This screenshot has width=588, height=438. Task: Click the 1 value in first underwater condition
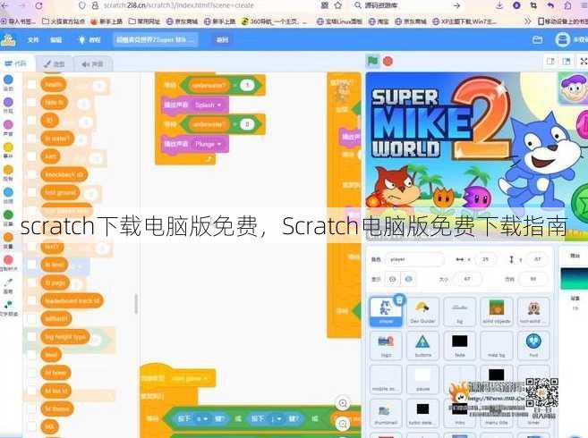(247, 86)
